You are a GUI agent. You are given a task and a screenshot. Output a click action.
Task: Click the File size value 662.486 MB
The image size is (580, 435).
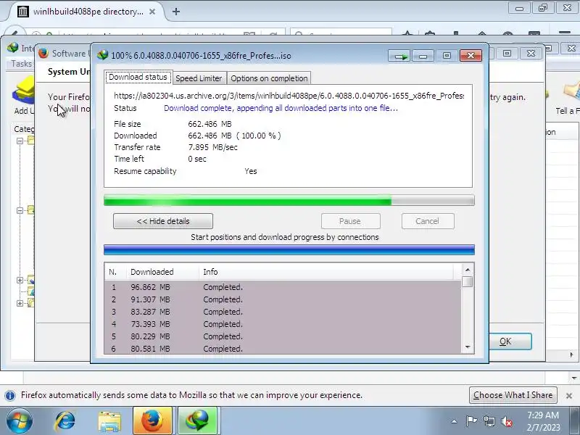210,124
